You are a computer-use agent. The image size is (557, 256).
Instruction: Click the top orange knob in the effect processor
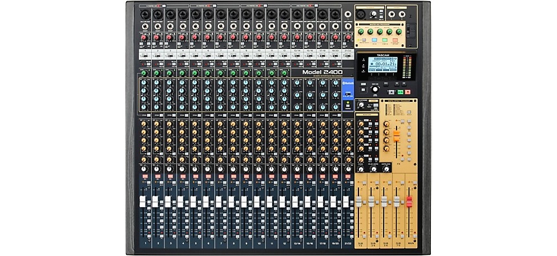click(386, 124)
